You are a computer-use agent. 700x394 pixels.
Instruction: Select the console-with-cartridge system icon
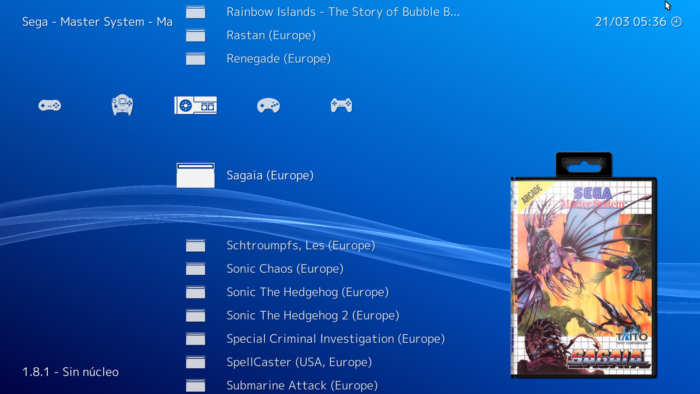click(195, 106)
